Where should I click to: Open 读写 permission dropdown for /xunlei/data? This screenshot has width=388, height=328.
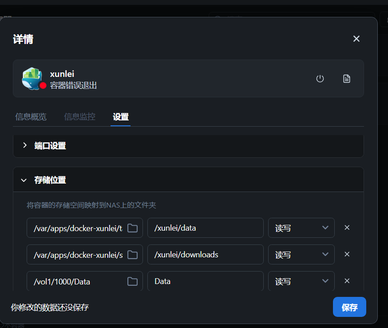pyautogui.click(x=301, y=228)
